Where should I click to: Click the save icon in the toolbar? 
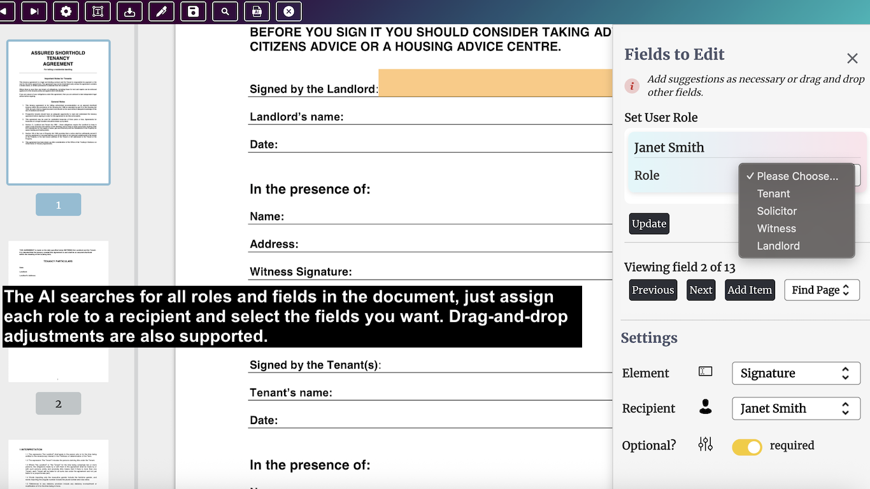click(x=193, y=11)
